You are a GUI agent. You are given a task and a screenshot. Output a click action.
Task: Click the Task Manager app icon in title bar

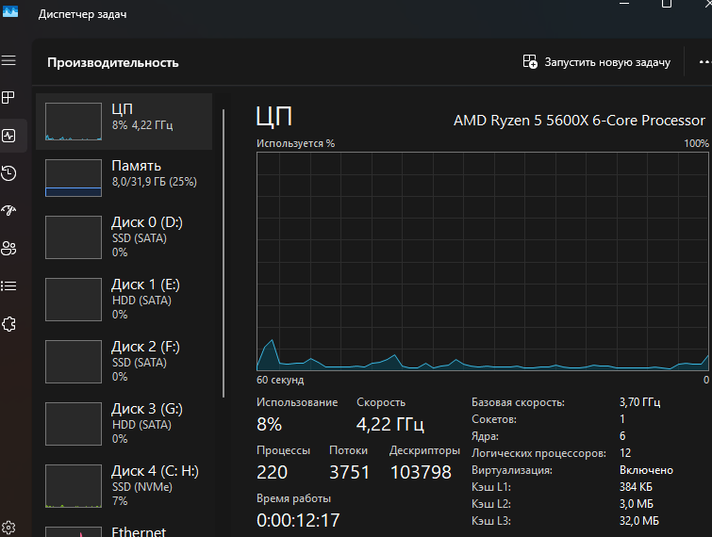(x=10, y=11)
